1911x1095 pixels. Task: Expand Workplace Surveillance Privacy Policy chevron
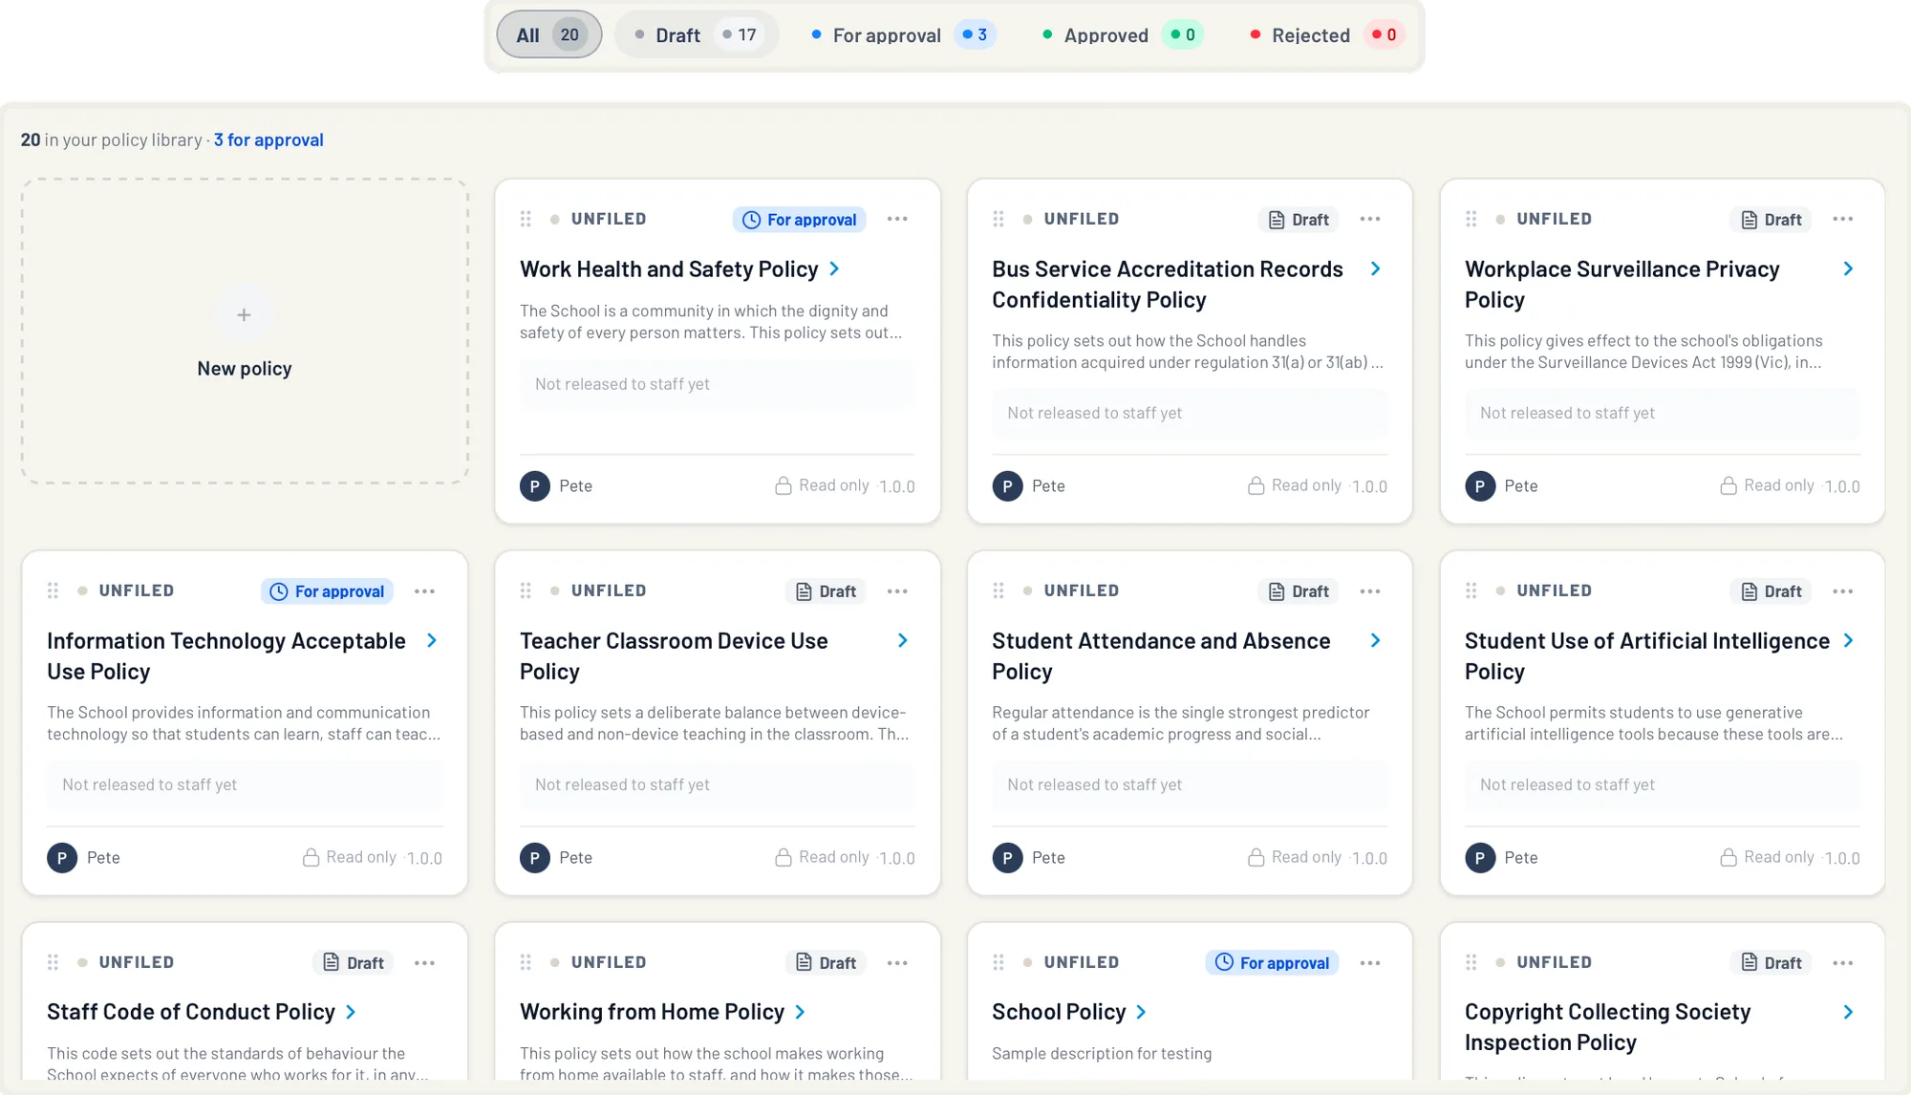[x=1848, y=269]
